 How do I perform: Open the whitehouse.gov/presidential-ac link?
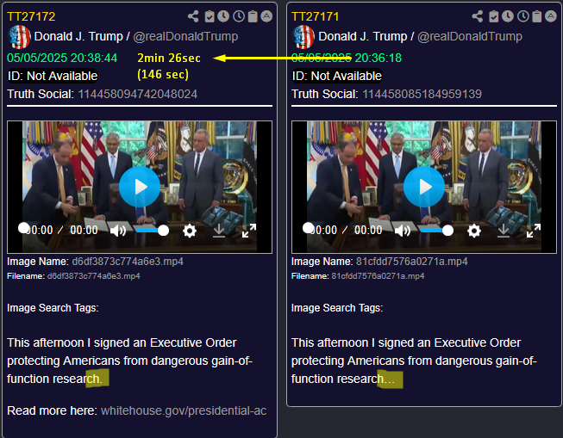(x=184, y=410)
